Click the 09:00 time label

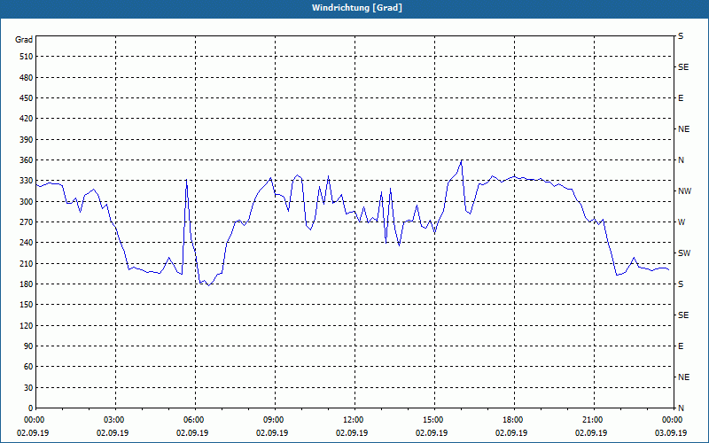pos(272,419)
